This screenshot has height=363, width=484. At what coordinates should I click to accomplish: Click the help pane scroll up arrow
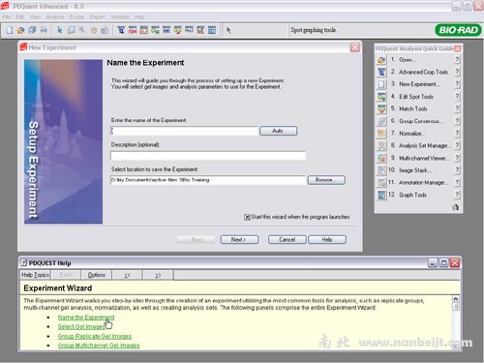tap(456, 299)
